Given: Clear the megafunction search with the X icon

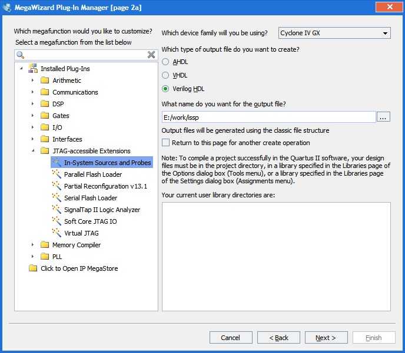Looking at the screenshot, I should coord(151,55).
